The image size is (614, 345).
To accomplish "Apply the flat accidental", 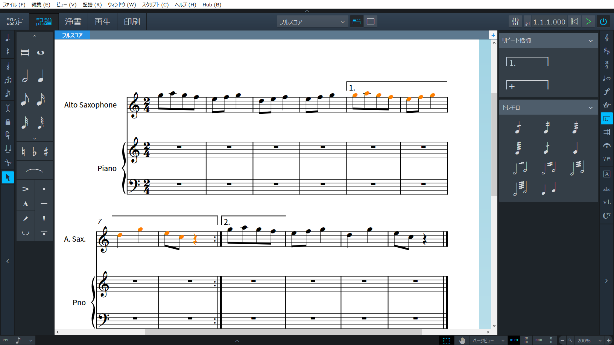I will click(35, 152).
